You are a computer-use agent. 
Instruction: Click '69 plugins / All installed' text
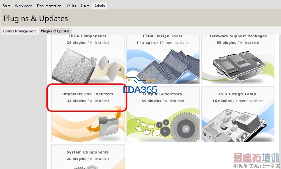click(x=238, y=43)
